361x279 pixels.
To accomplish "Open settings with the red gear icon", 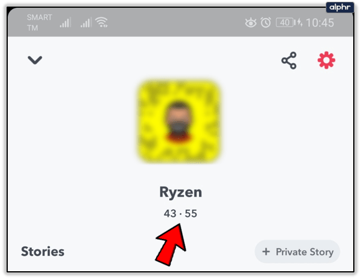I will pyautogui.click(x=326, y=60).
